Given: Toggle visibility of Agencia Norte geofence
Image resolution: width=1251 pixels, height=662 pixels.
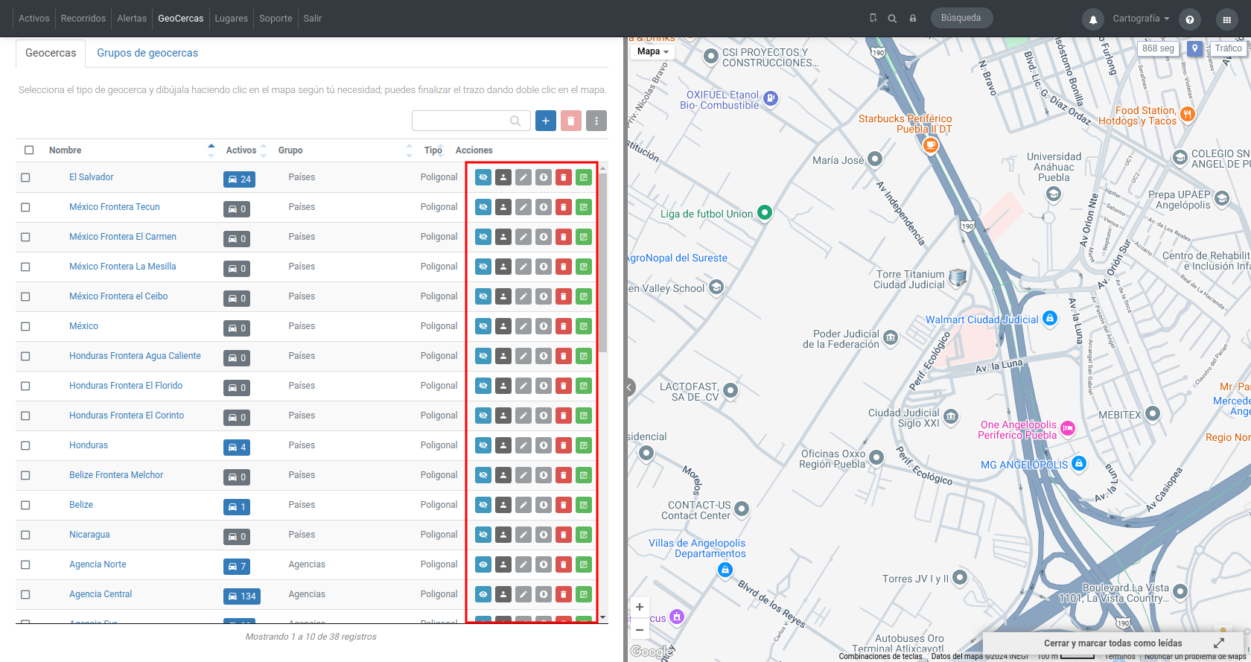Looking at the screenshot, I should [x=483, y=564].
